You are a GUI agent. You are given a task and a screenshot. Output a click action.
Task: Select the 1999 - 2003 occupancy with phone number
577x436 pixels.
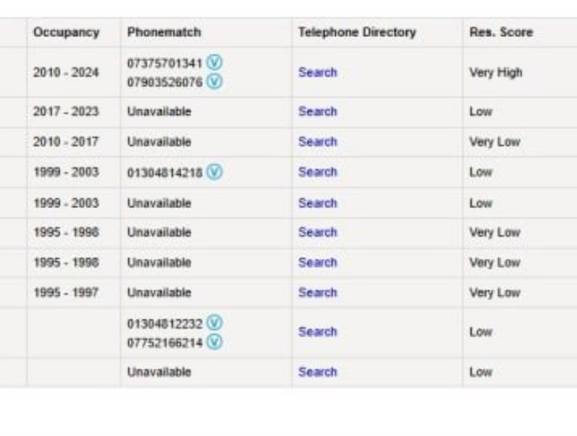66,172
